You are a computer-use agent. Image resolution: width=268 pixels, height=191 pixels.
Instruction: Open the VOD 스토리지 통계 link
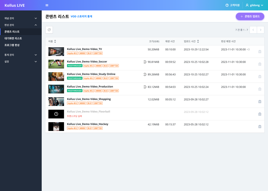[81, 17]
